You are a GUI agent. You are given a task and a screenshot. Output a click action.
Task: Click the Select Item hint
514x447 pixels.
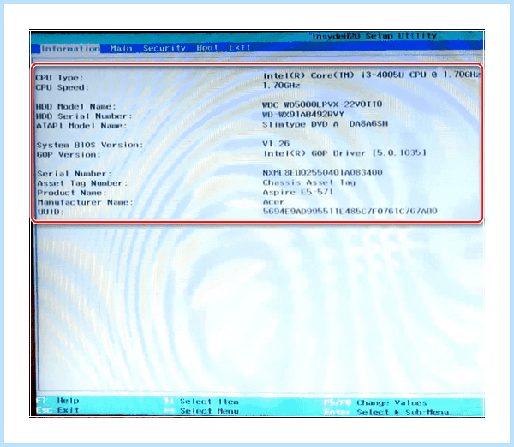click(x=201, y=402)
